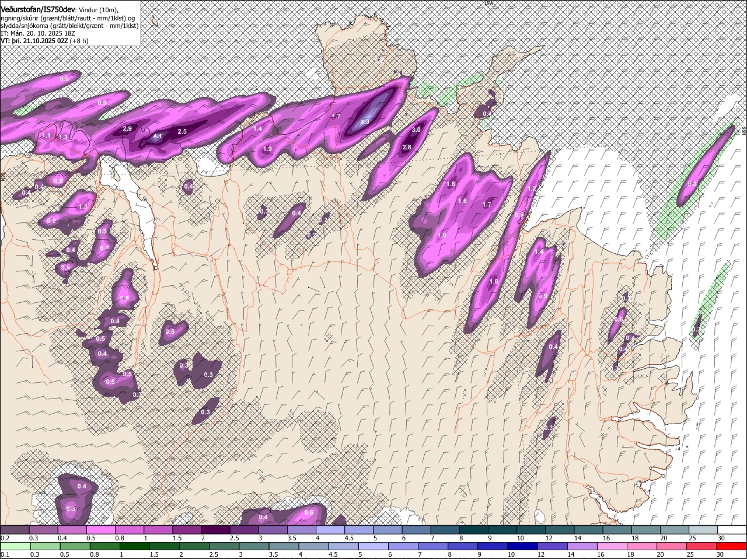
Task: Click the 3.0 value label on the map
Action: pos(416,130)
